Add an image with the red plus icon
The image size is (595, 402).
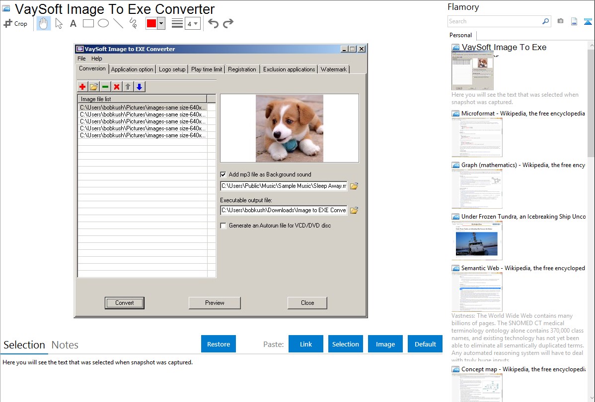82,87
